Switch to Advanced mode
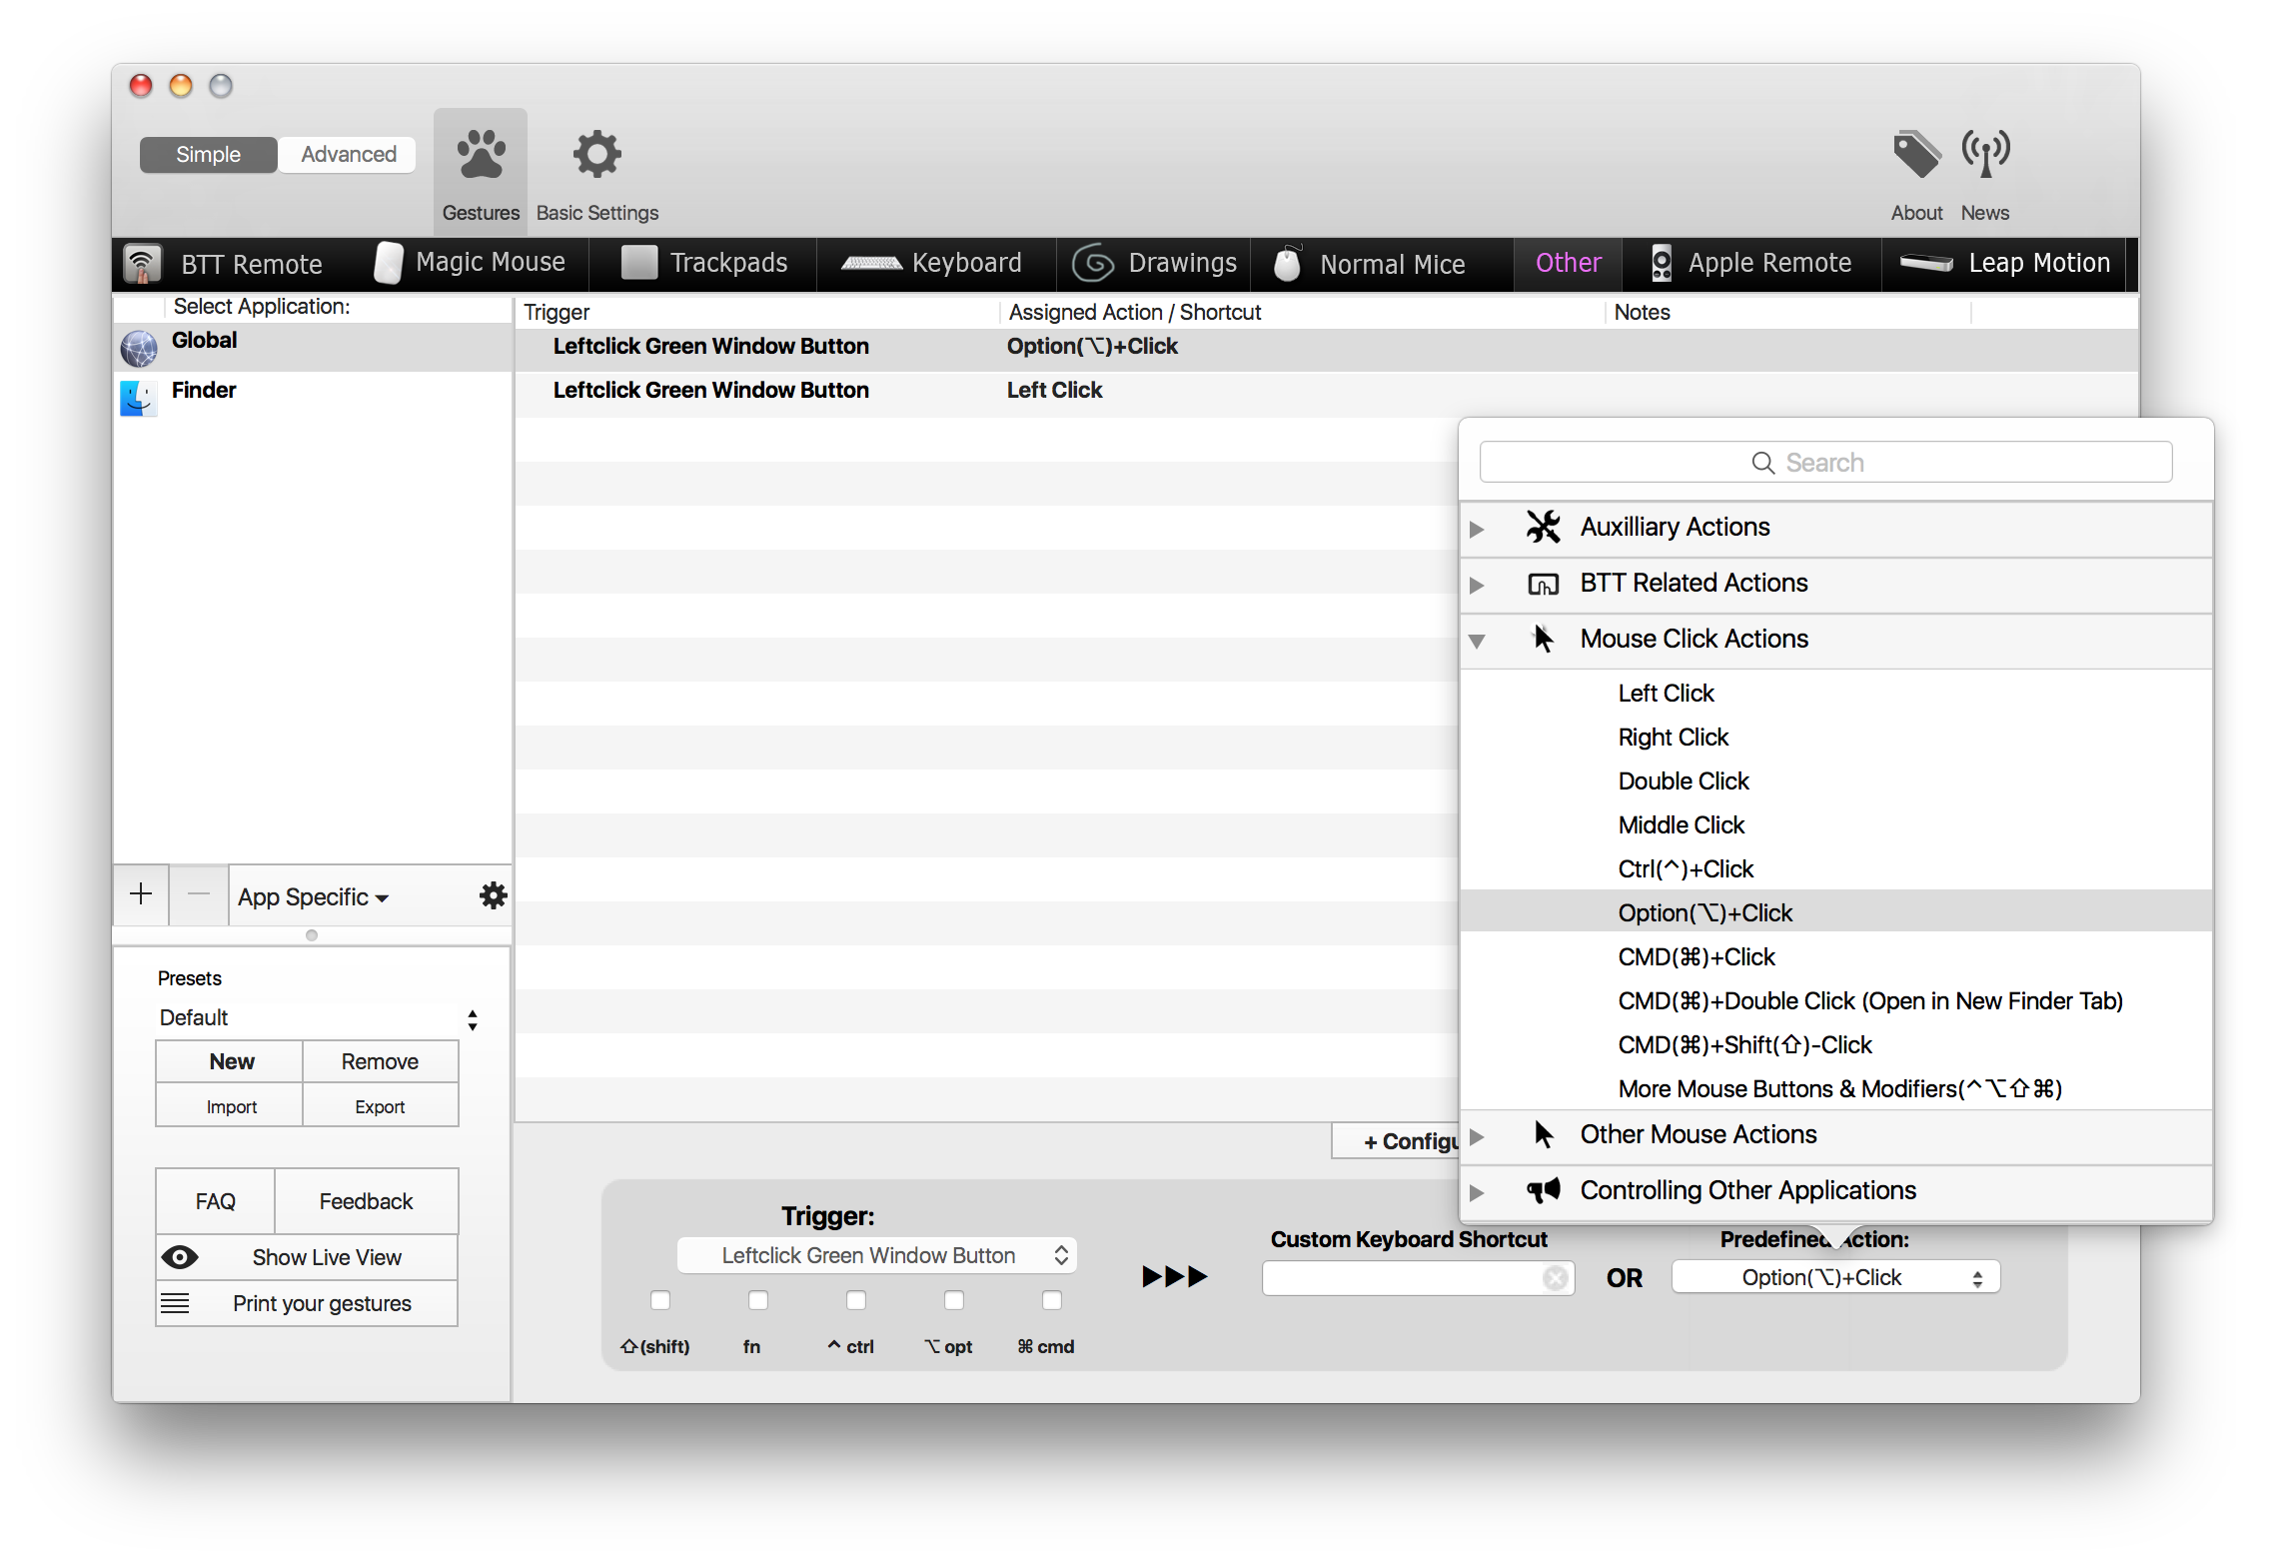Screen dimensions: 2274x1563 (x=348, y=155)
